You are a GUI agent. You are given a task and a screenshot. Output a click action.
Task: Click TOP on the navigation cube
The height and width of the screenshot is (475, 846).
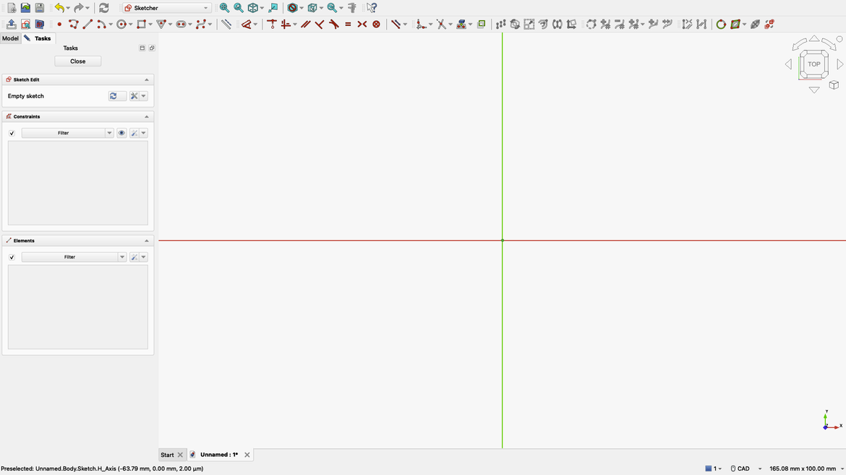(x=813, y=64)
